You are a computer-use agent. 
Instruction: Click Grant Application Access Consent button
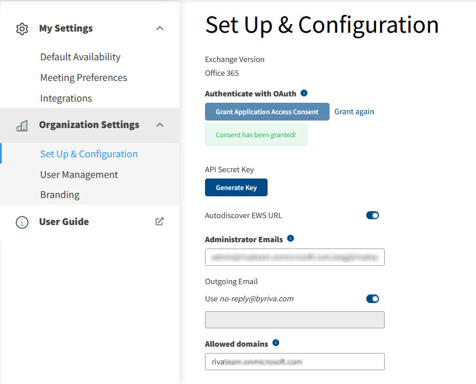(267, 112)
